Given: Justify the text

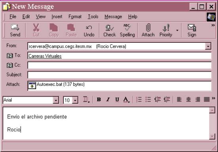Looking at the screenshot, I should click(207, 100).
